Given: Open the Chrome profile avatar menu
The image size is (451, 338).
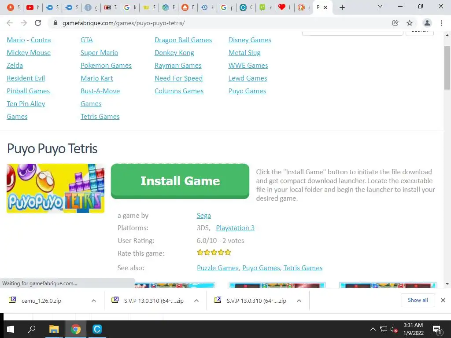Looking at the screenshot, I should pos(427,23).
